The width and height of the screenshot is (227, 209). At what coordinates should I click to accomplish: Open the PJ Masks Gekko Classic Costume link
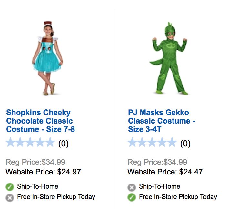pos(161,121)
